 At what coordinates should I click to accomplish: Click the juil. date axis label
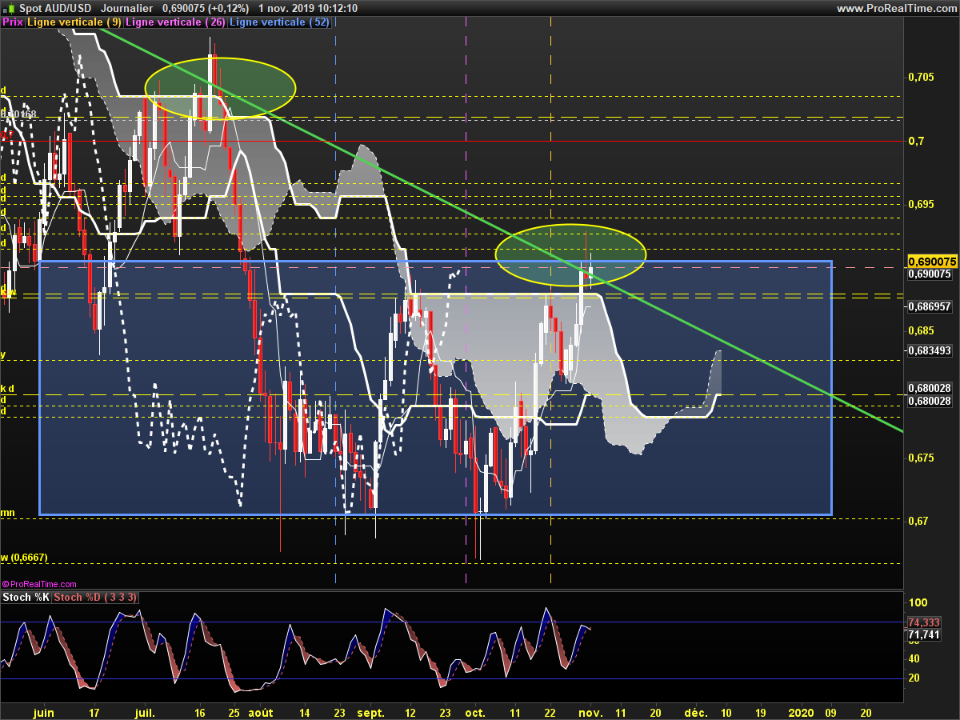tap(145, 711)
